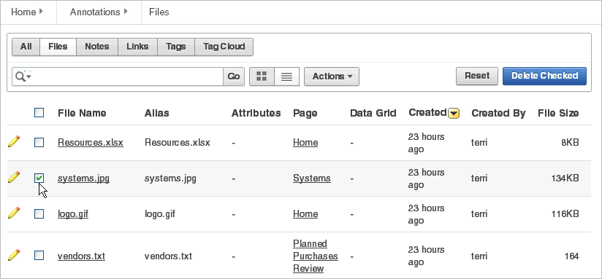Open the systems.jpg file link

(x=83, y=178)
